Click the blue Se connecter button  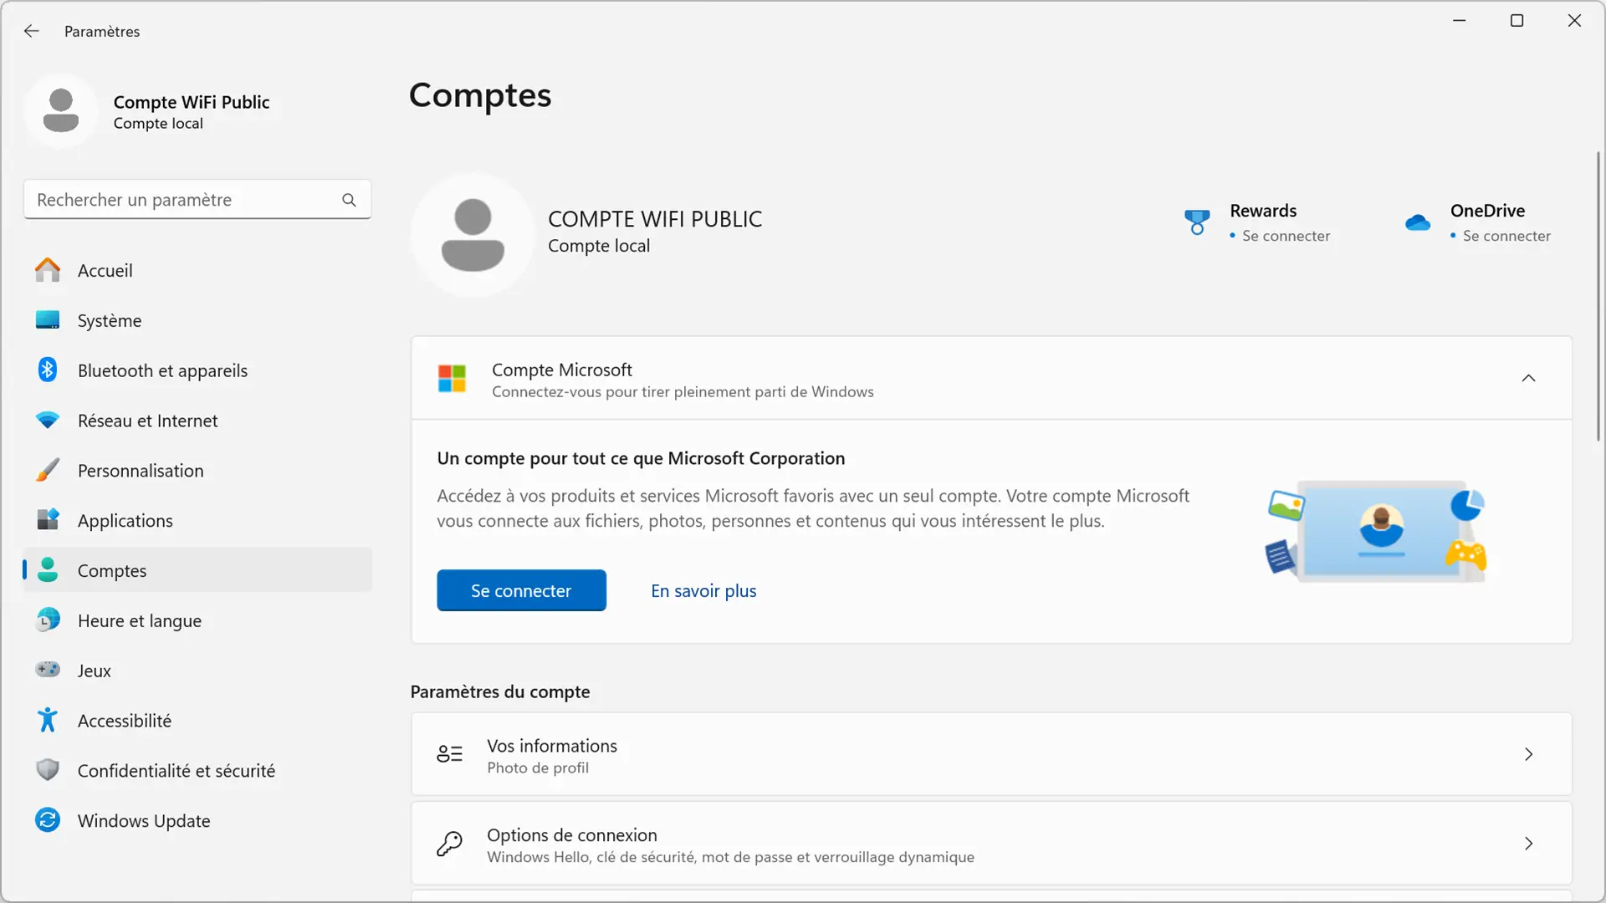(x=521, y=590)
